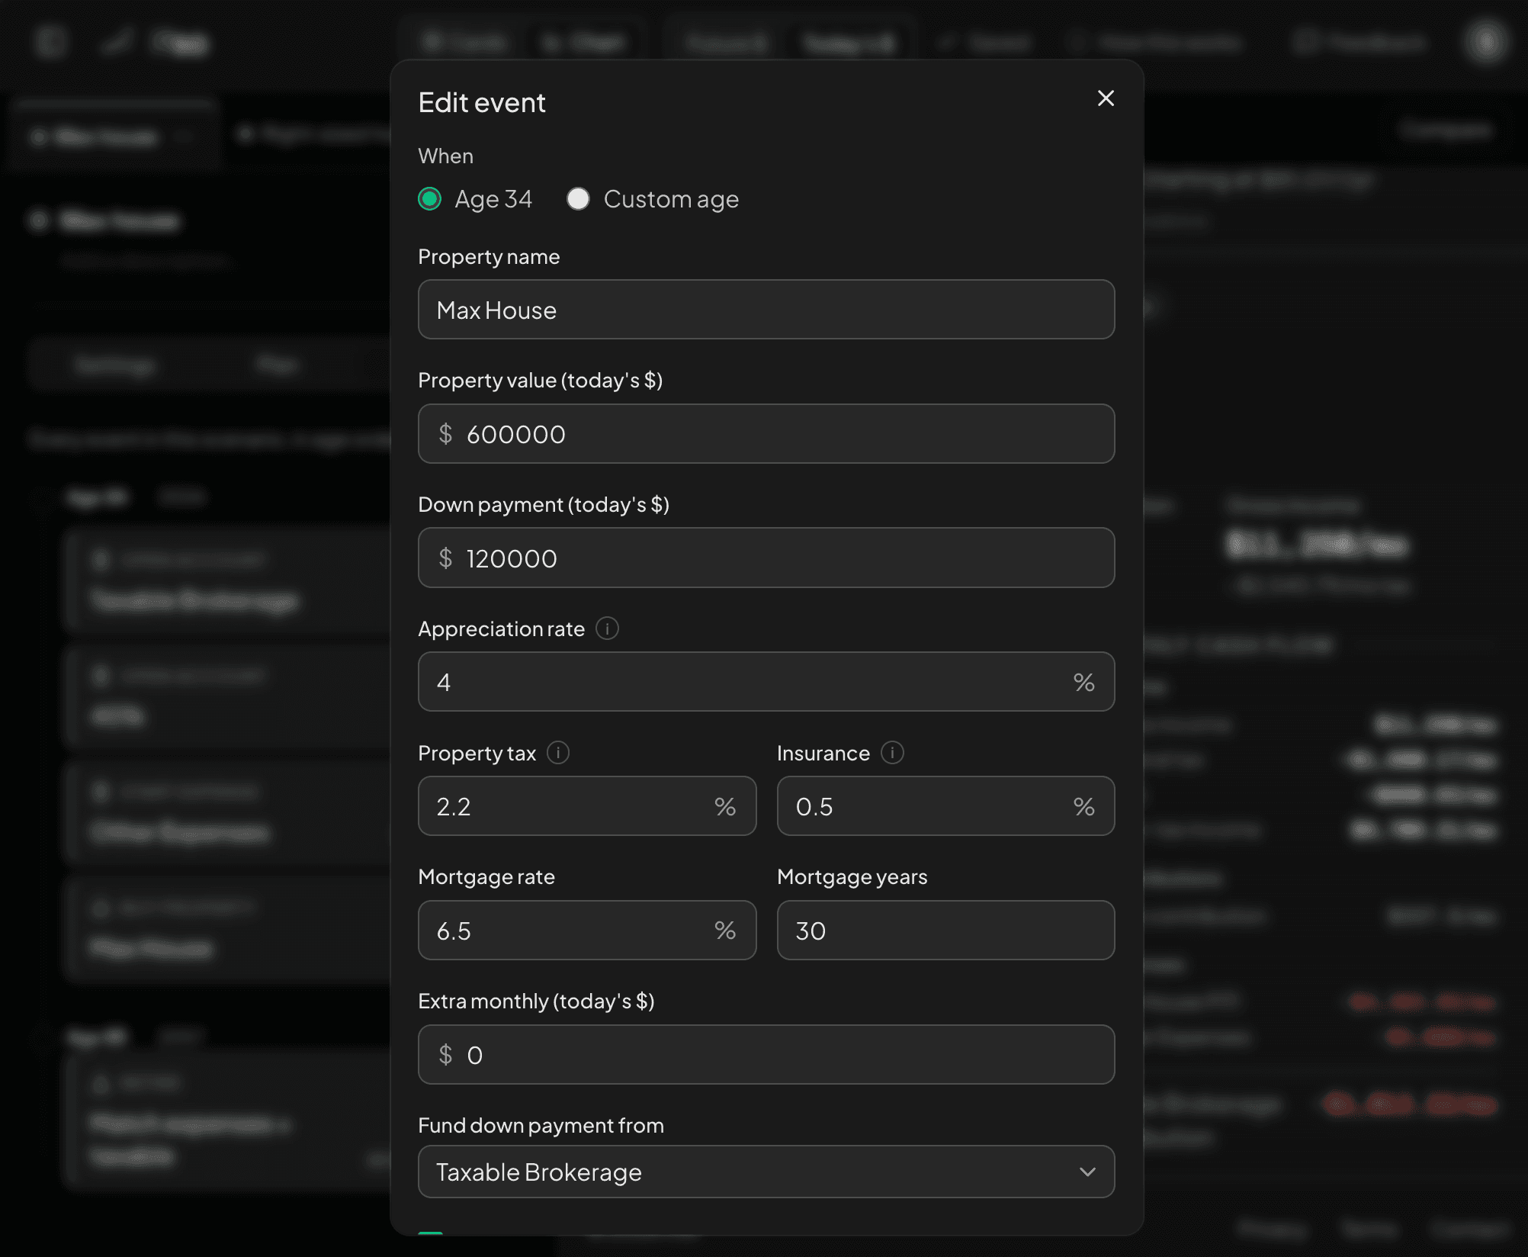This screenshot has height=1257, width=1528.
Task: Focus the Property name field
Action: 766,310
